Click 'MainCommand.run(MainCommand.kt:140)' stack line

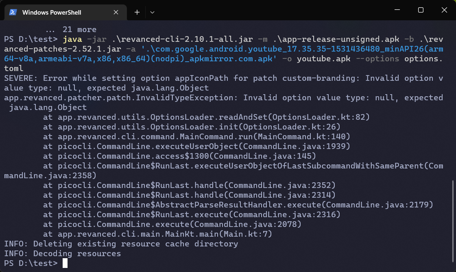click(196, 136)
